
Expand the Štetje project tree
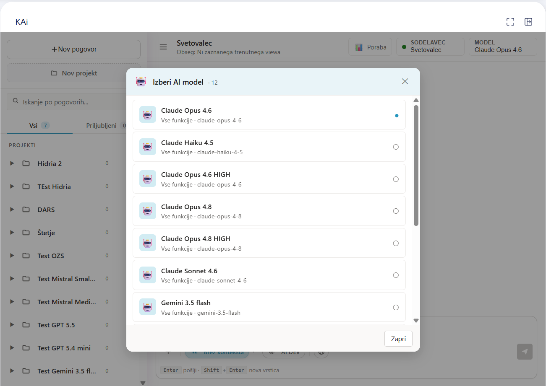[x=12, y=233]
